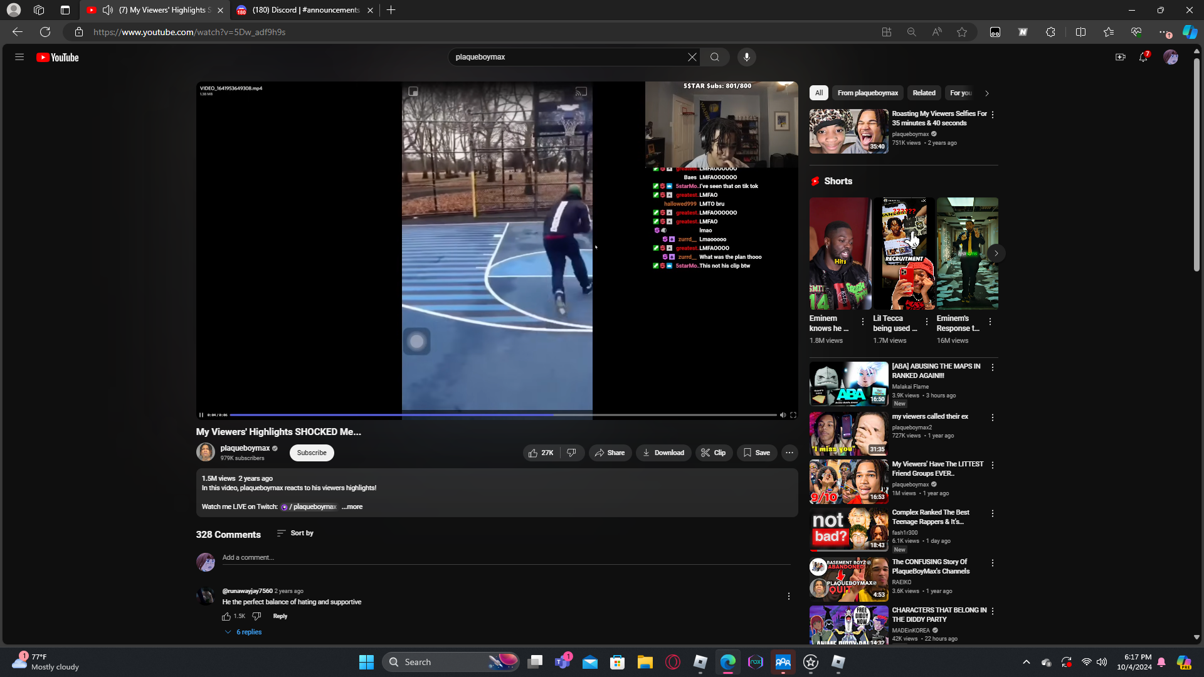Toggle browser split screen view

1080,32
